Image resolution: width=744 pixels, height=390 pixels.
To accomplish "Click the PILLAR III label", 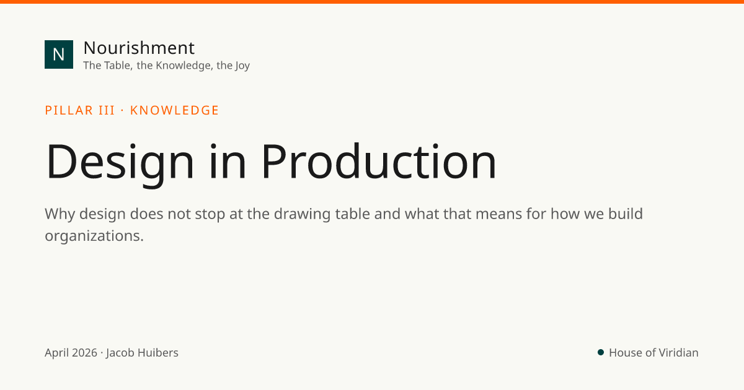I will click(80, 110).
